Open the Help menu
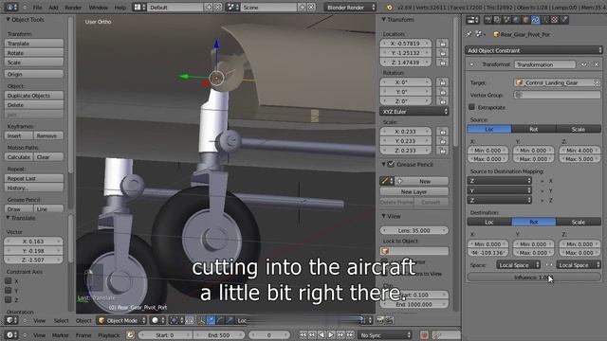The width and height of the screenshot is (607, 341). [x=120, y=8]
